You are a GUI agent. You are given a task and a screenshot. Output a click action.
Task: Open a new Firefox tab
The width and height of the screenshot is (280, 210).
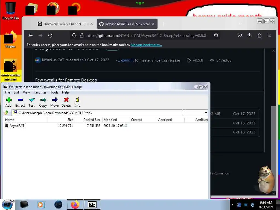coord(164,24)
